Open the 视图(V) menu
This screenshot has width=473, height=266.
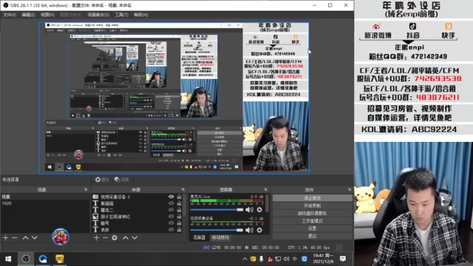tap(48, 14)
